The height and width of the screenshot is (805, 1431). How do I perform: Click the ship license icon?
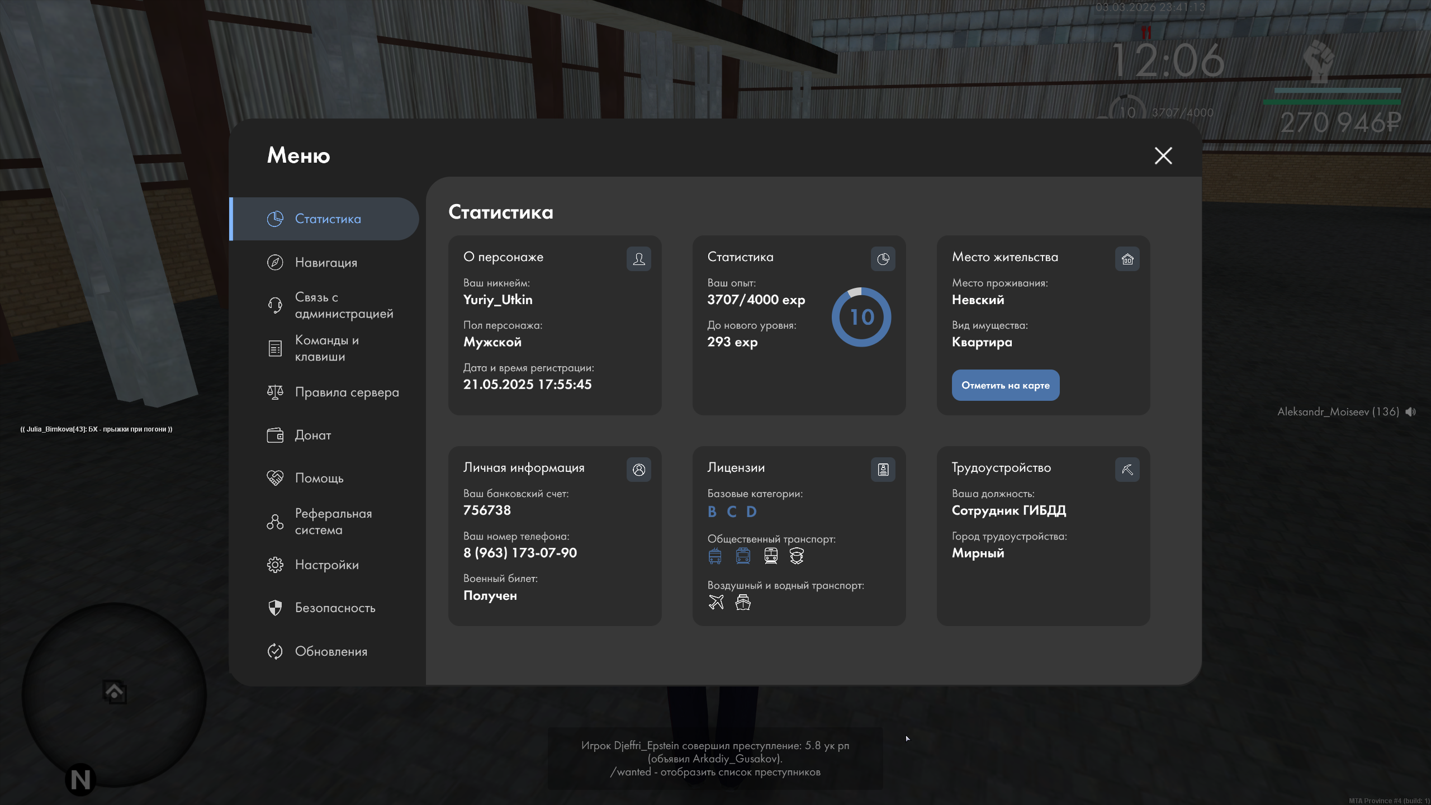click(x=743, y=602)
